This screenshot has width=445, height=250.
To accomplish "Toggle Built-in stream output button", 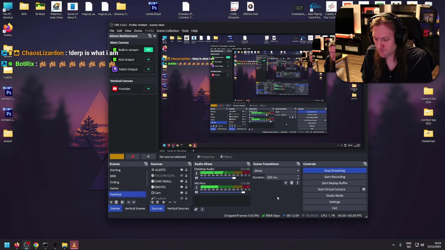I will click(x=148, y=50).
